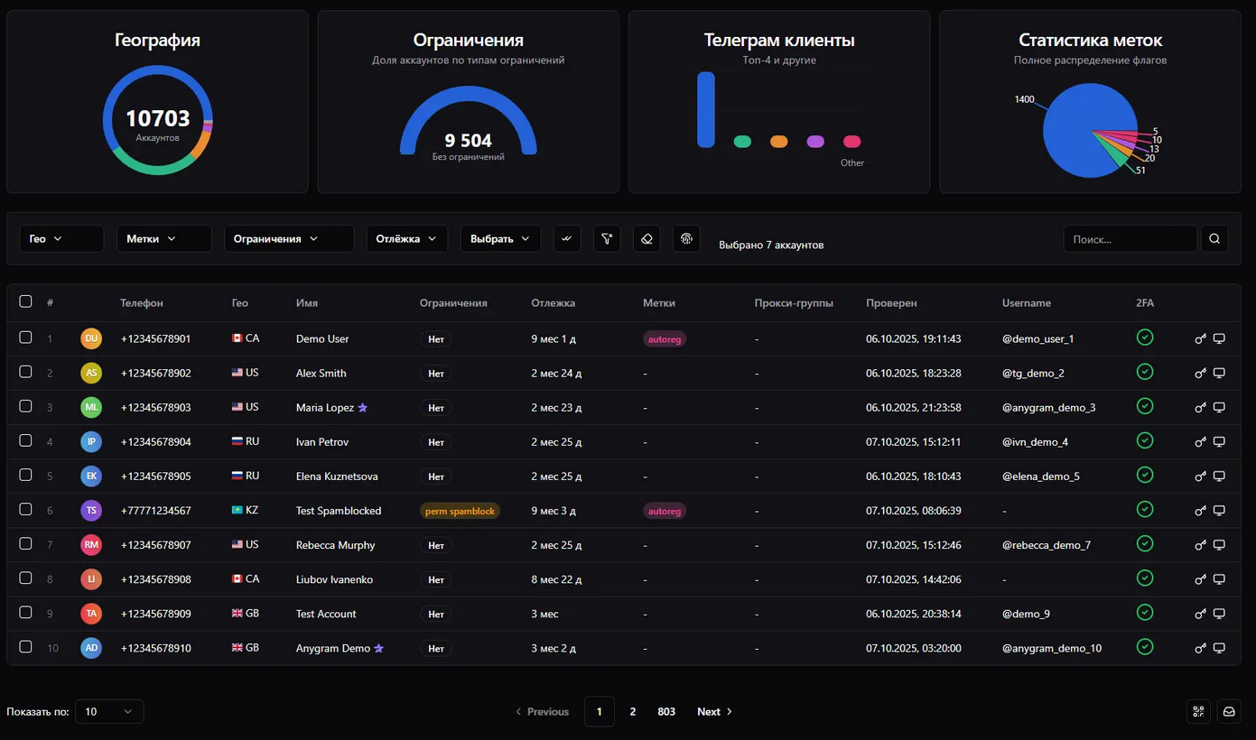The height and width of the screenshot is (740, 1256).
Task: Select the Test Spamblocked row checkbox
Action: (25, 509)
